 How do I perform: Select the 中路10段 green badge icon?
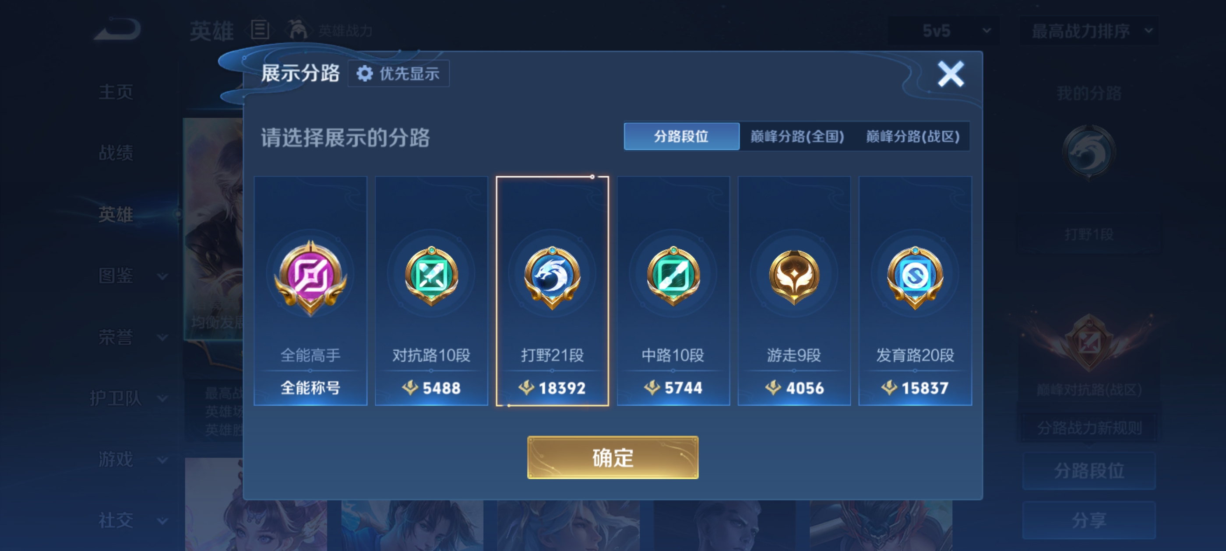pos(673,277)
